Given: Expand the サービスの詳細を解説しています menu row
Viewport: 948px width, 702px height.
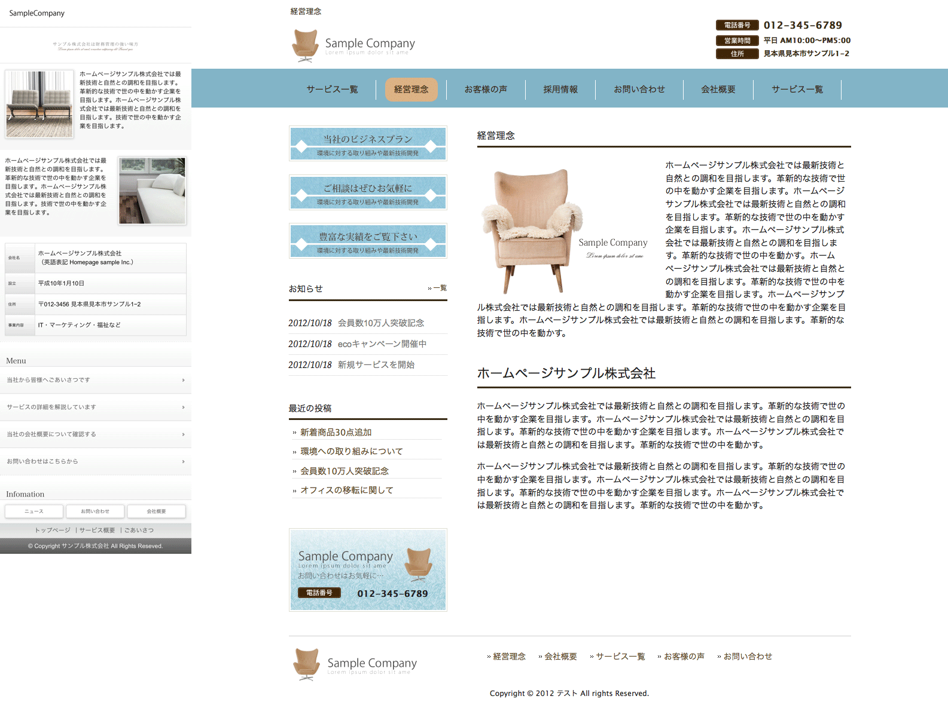Looking at the screenshot, I should [96, 407].
